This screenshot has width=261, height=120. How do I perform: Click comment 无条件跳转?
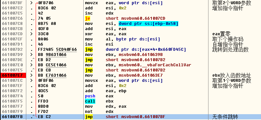click(225, 117)
